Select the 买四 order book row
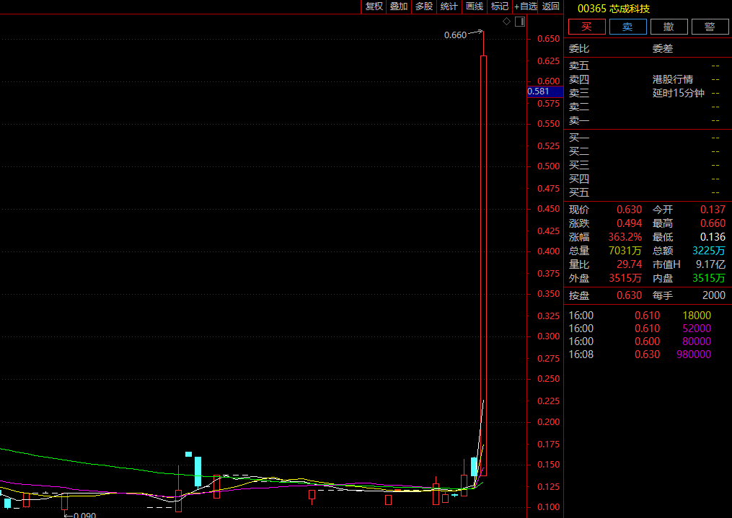This screenshot has width=732, height=518. point(648,179)
